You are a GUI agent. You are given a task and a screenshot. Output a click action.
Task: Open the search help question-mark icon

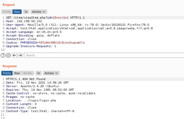point(3,55)
